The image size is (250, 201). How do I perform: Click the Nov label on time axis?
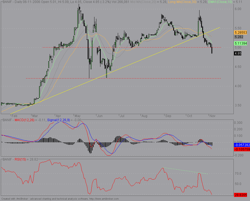pos(212,116)
